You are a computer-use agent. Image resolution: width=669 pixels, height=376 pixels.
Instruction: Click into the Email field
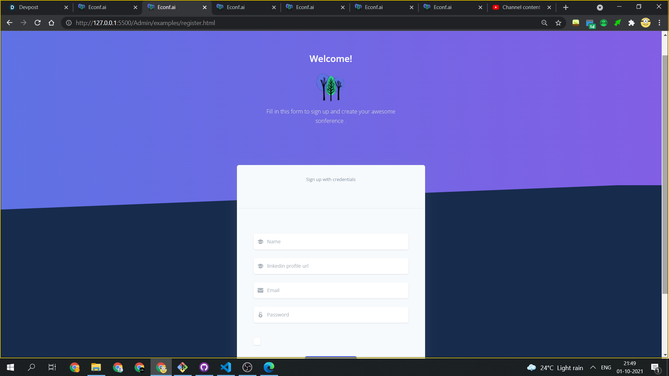pyautogui.click(x=331, y=290)
